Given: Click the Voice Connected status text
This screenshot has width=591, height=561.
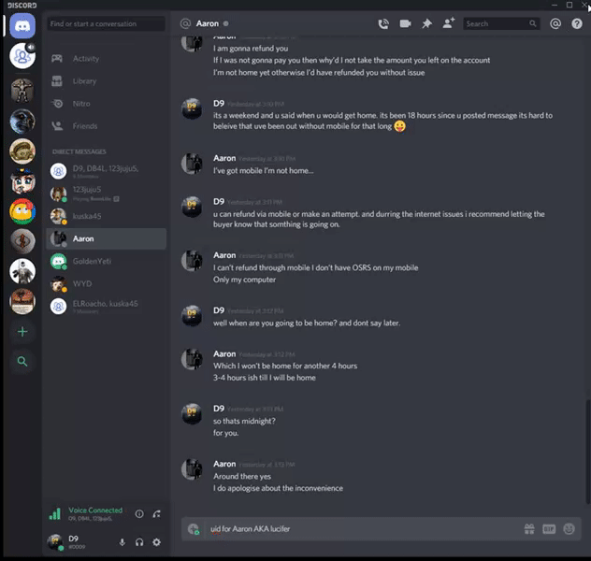Looking at the screenshot, I should (x=95, y=511).
